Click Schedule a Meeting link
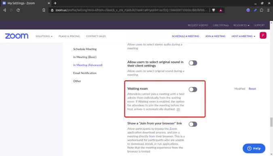This screenshot has width=273, height=156. [x=185, y=36]
